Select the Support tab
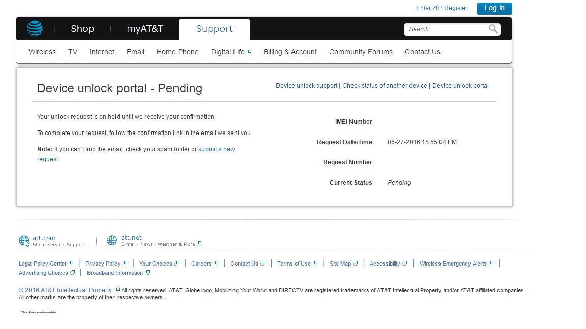The image size is (586, 329). tap(214, 29)
